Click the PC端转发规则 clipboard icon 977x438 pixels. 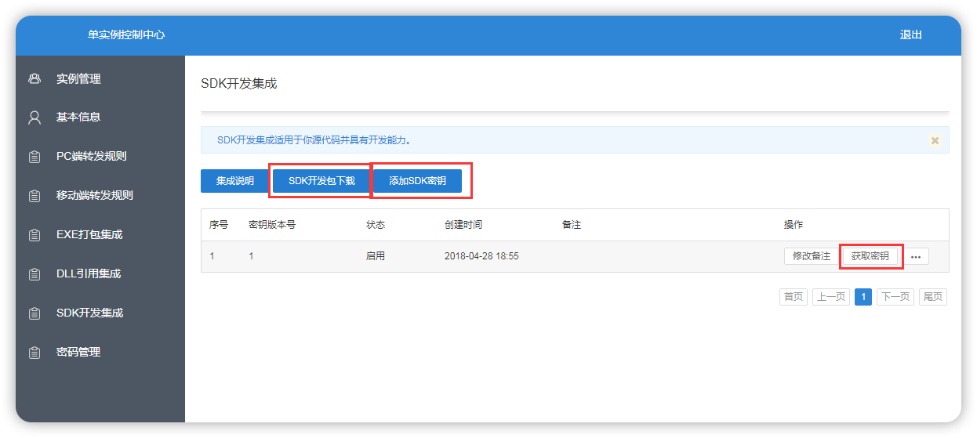click(35, 157)
